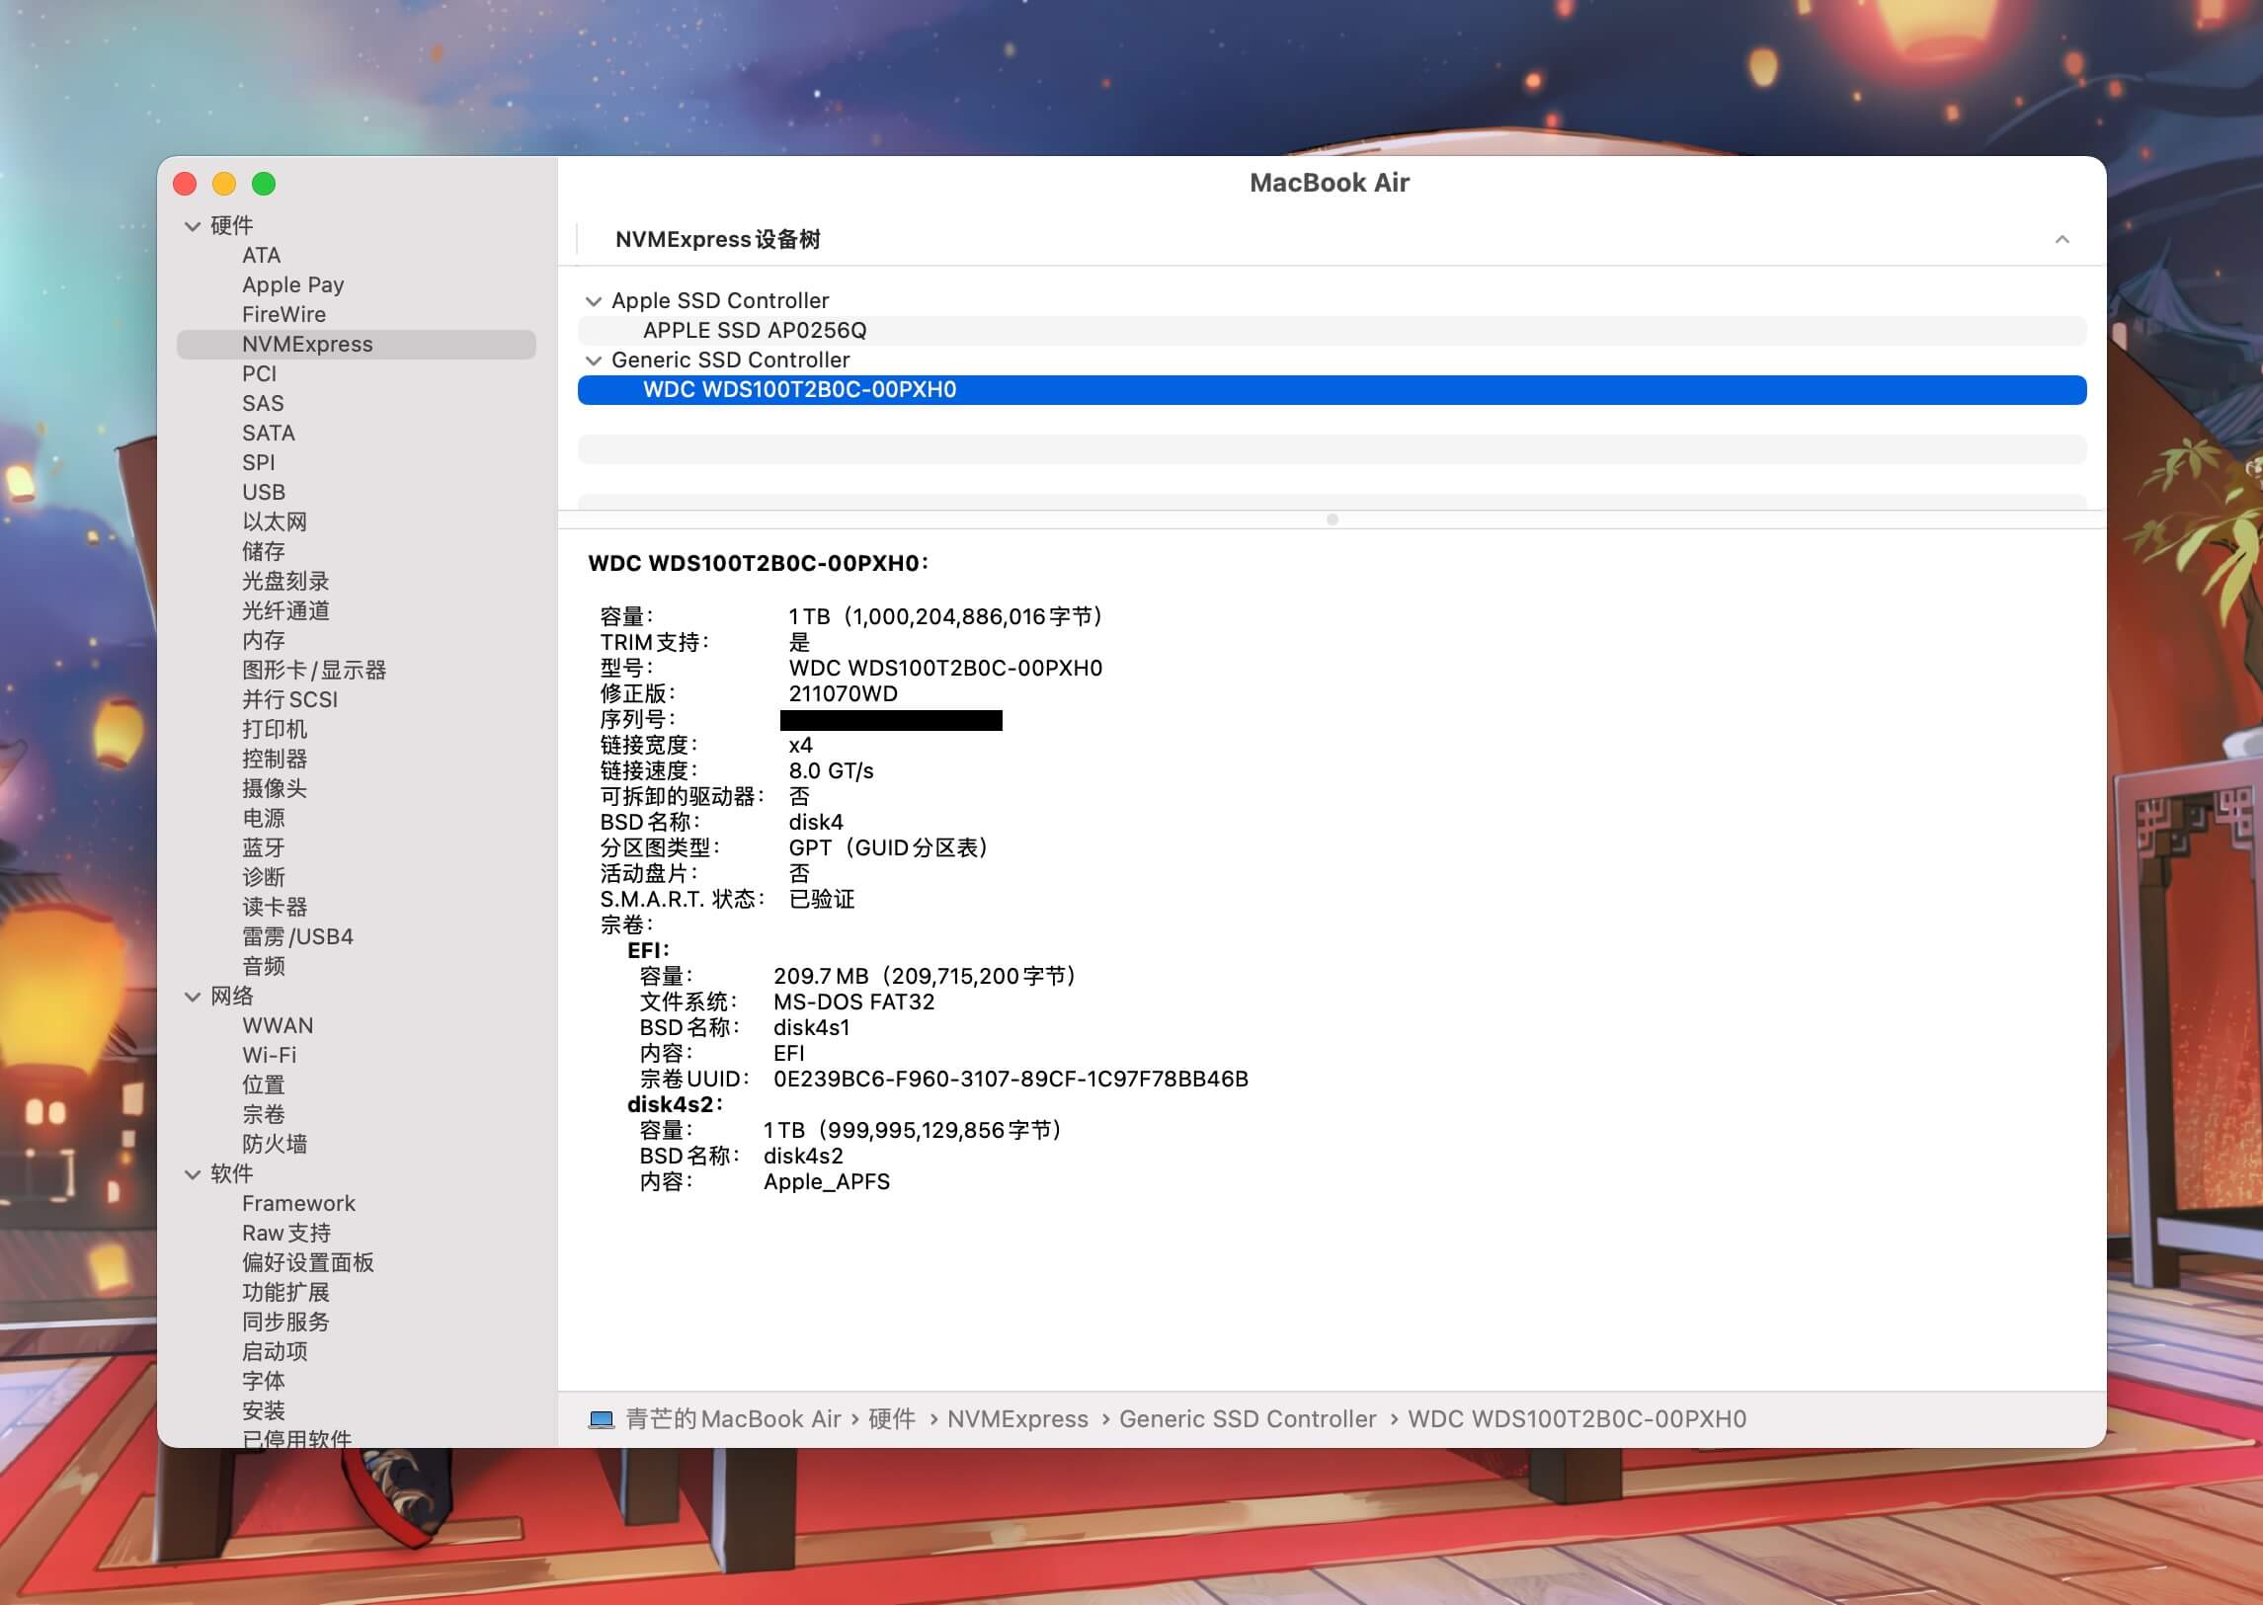Click the red close window button
This screenshot has width=2263, height=1605.
pyautogui.click(x=185, y=184)
